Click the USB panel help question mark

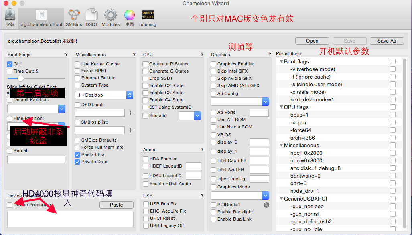[x=202, y=196]
